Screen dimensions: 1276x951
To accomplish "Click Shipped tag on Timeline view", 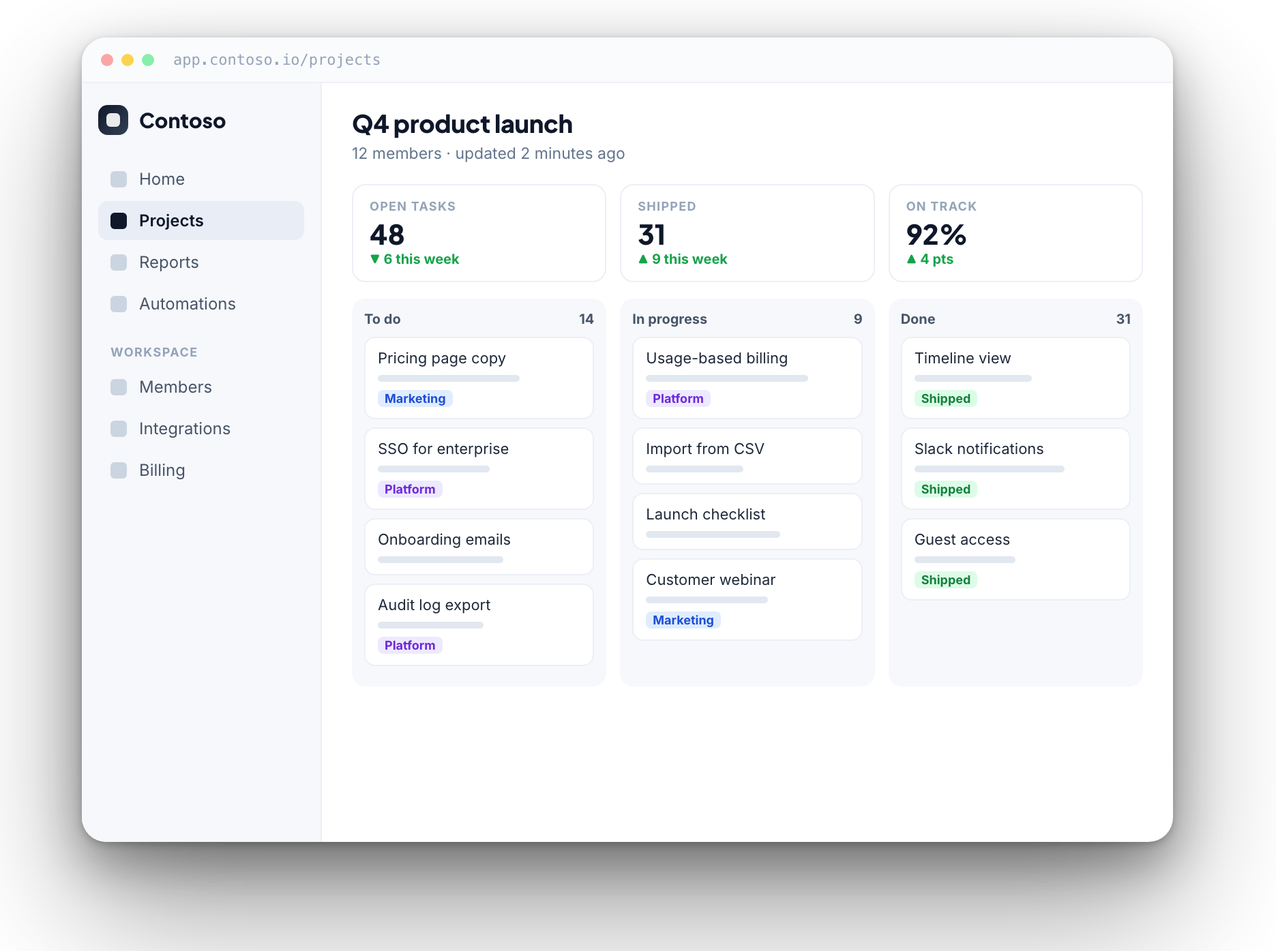I will pyautogui.click(x=945, y=399).
